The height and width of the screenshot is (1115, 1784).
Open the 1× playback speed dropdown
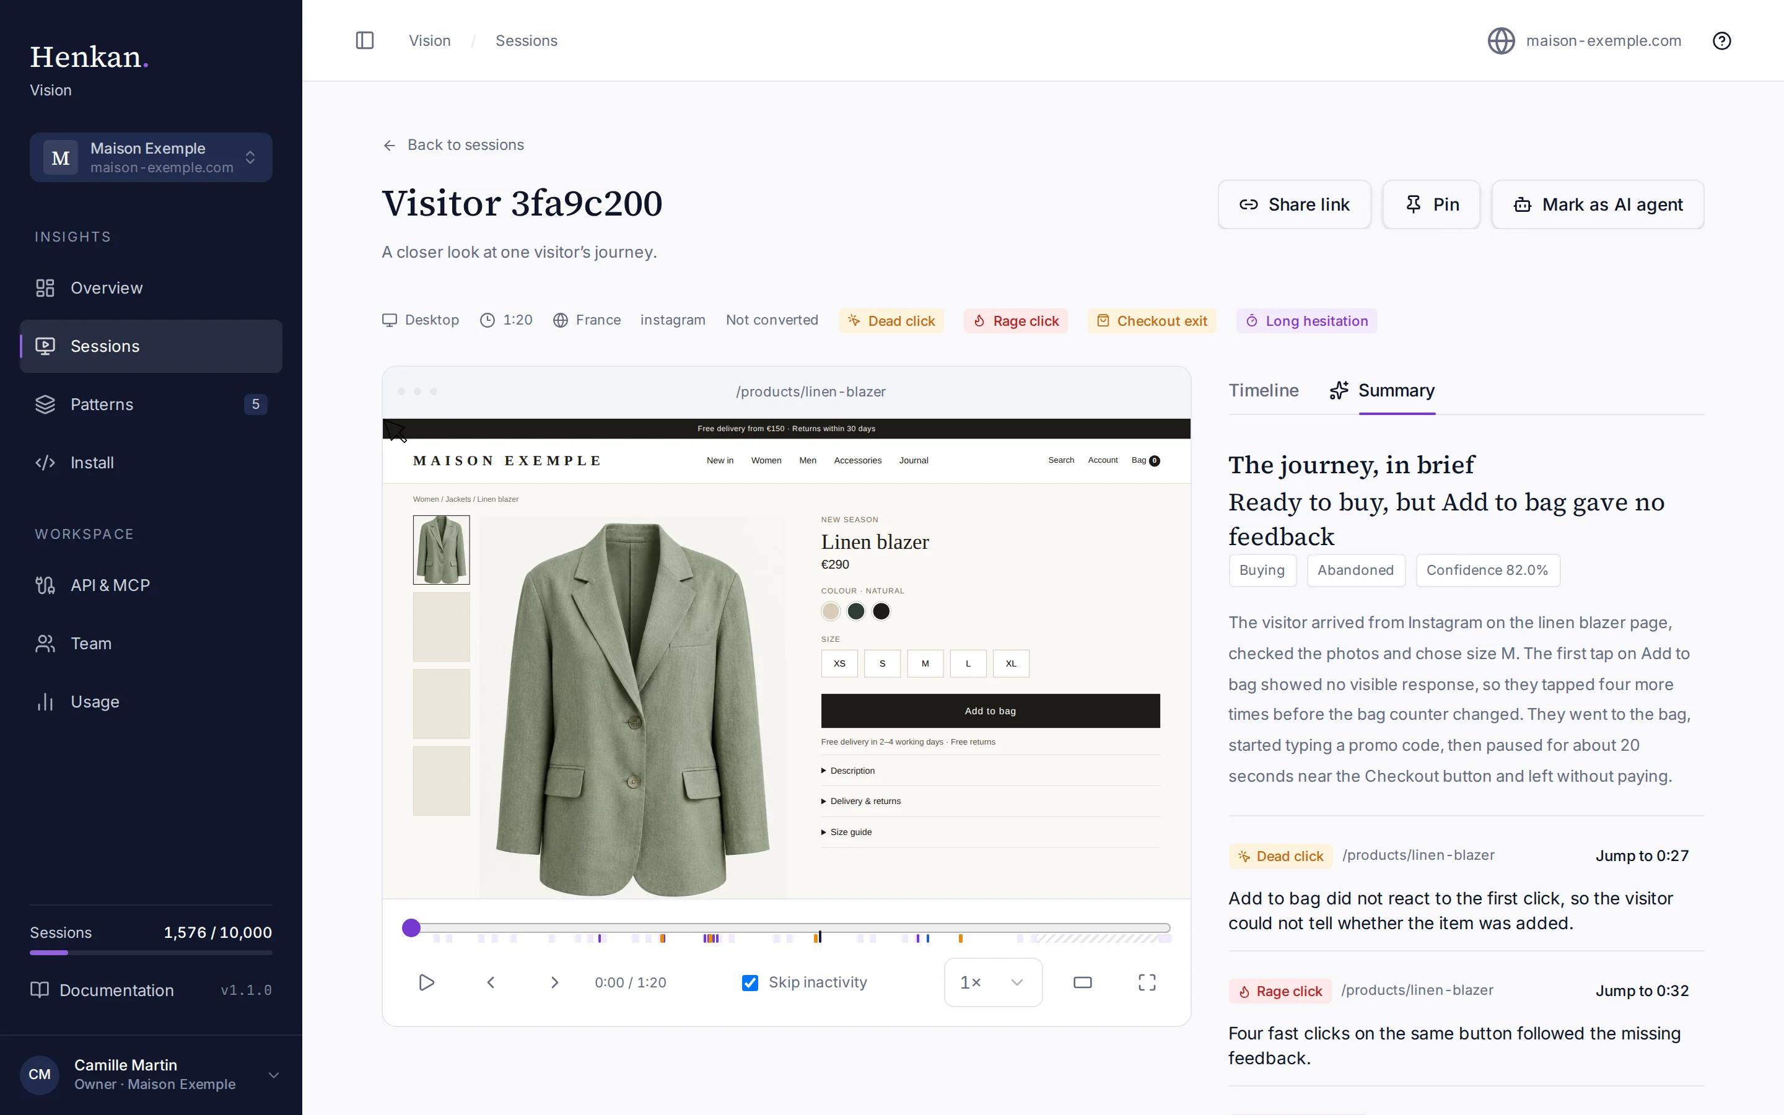(x=993, y=982)
